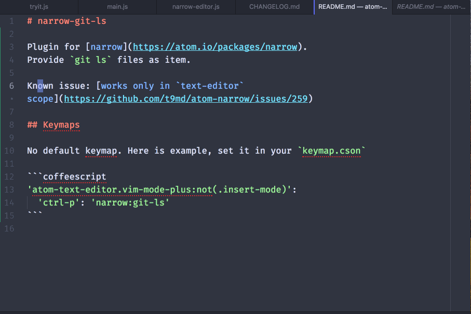This screenshot has width=471, height=314.
Task: Switch to CHANGELOG.md tab
Action: (274, 7)
